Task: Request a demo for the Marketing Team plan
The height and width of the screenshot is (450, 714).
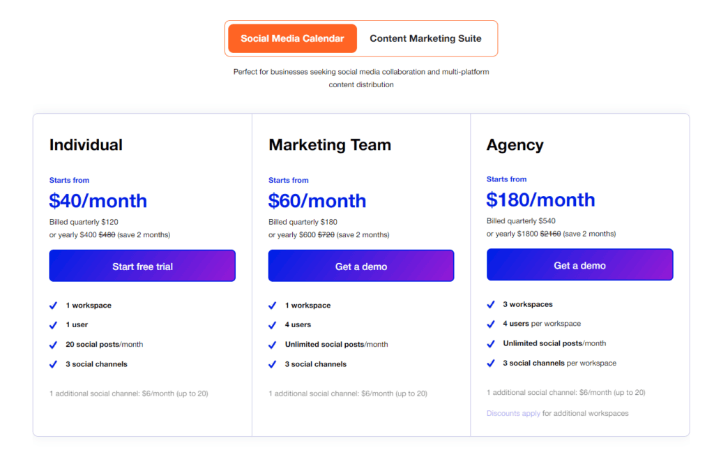Action: coord(360,265)
